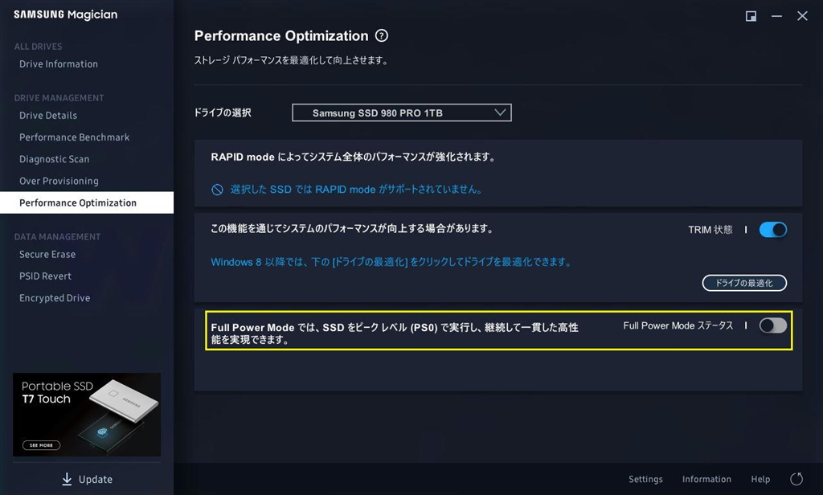Image resolution: width=823 pixels, height=495 pixels.
Task: Click the RAPID mode performance description heading
Action: coord(354,157)
